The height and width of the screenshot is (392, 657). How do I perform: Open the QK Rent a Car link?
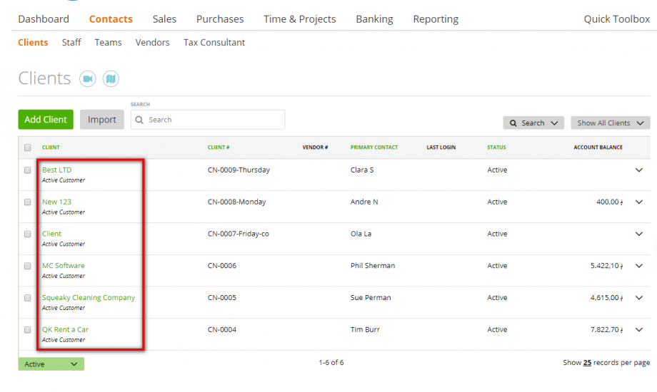[66, 330]
